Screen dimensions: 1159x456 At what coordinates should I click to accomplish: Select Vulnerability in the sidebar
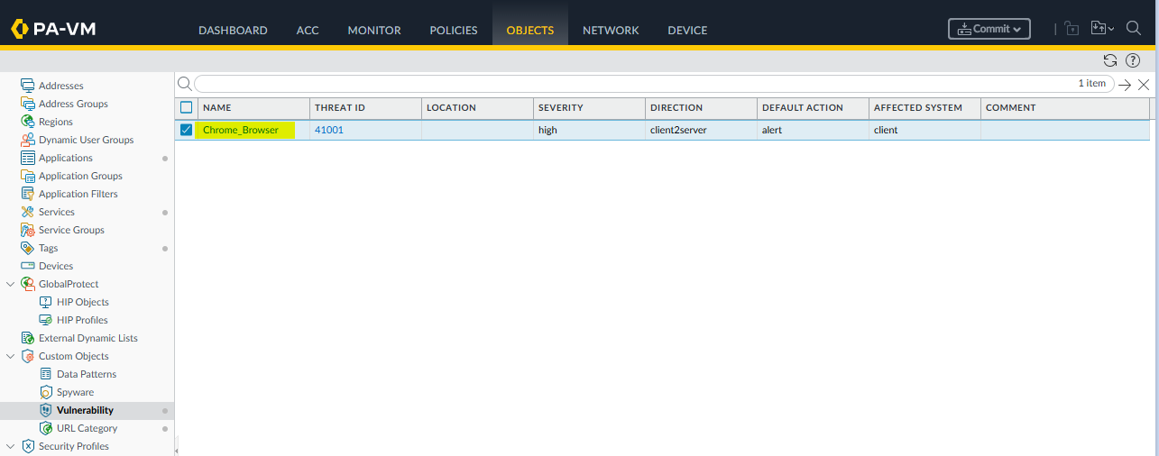click(87, 410)
